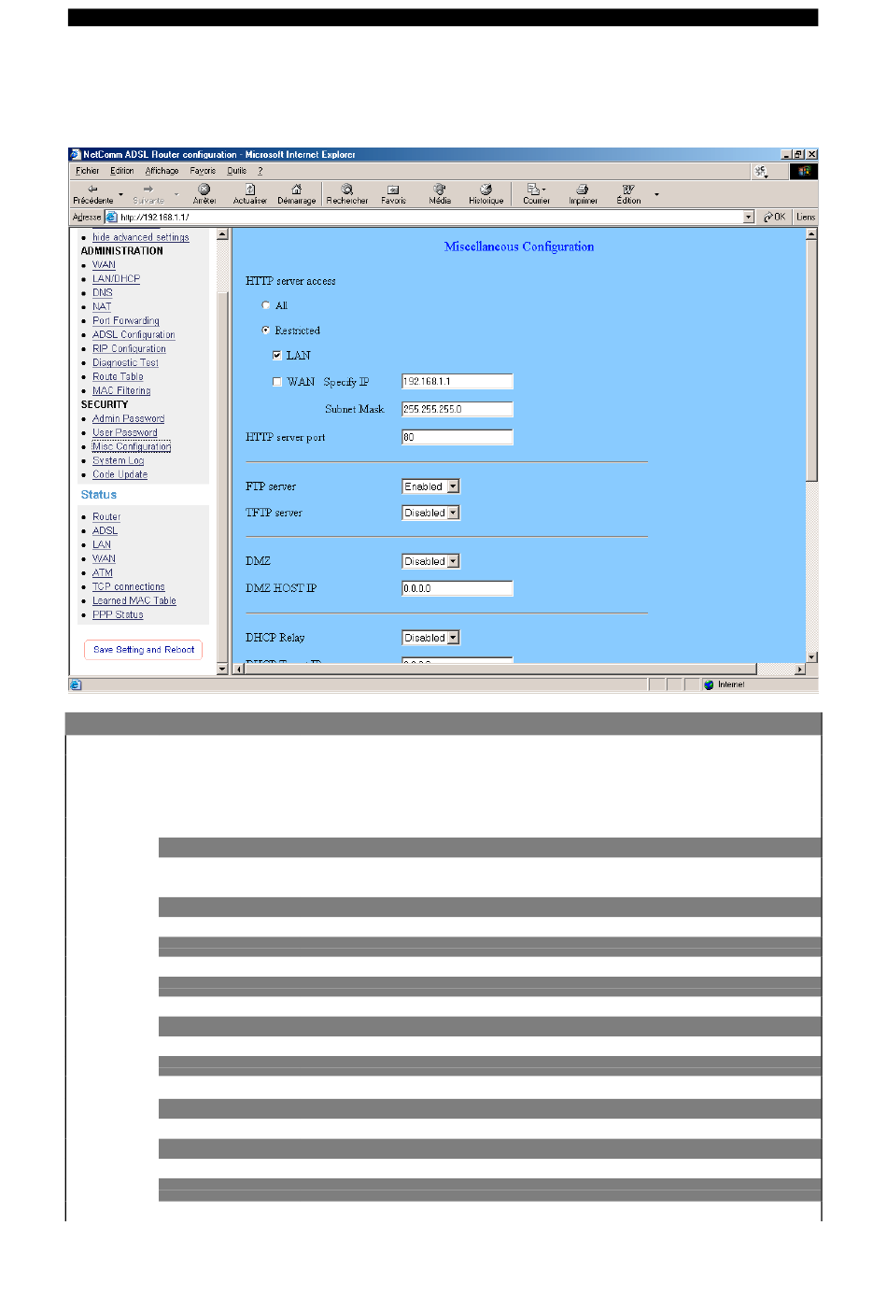Open the Historique toolbar icon
The width and height of the screenshot is (887, 1296).
[x=486, y=189]
